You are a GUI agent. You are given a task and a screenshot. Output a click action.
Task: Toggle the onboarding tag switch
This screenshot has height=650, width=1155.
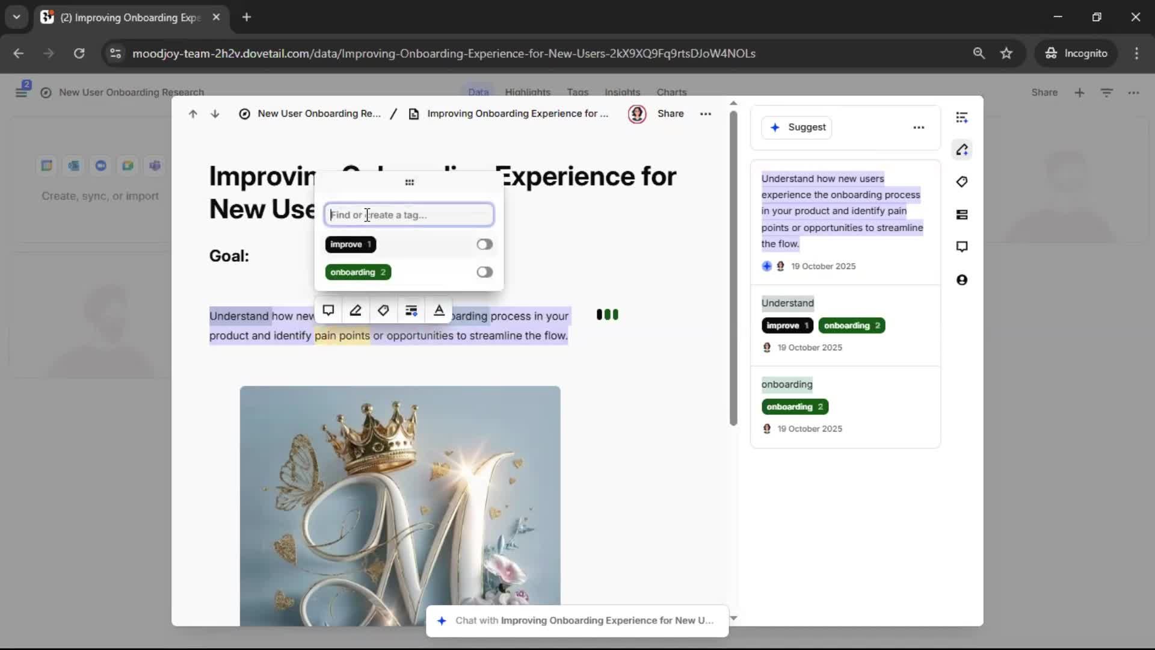pos(484,272)
